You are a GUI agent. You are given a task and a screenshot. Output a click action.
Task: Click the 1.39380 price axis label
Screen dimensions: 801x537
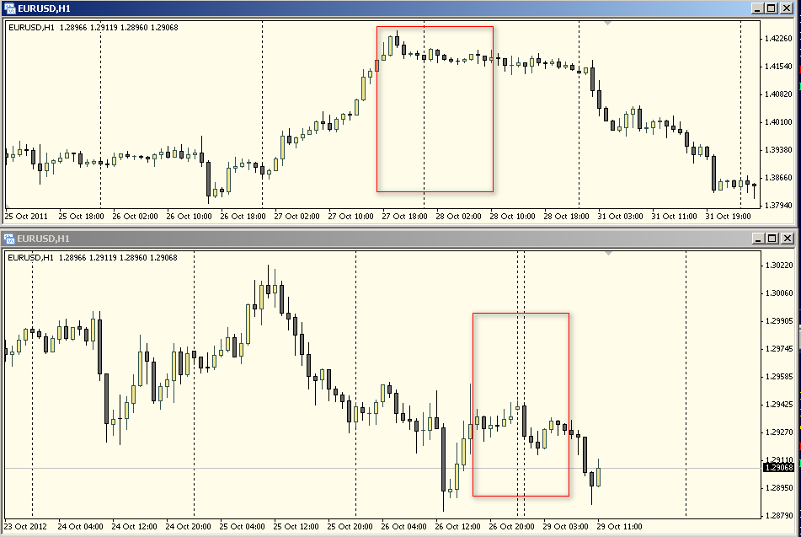click(x=778, y=150)
